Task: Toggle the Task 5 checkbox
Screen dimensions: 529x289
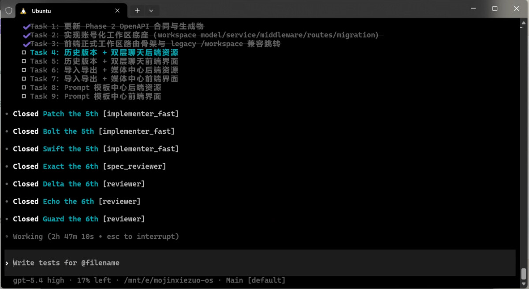Action: (x=24, y=62)
